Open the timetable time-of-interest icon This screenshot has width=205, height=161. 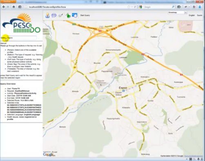click(x=75, y=15)
